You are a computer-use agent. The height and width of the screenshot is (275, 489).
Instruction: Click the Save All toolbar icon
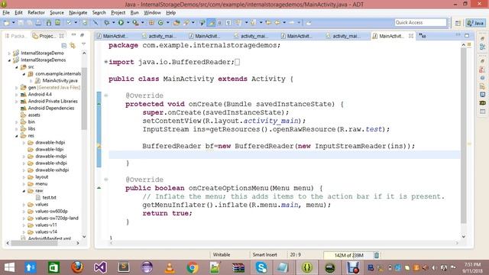point(29,22)
